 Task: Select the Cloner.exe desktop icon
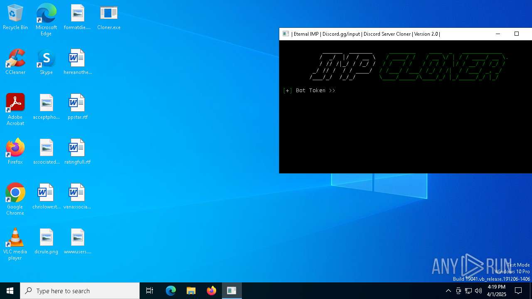pos(109,17)
